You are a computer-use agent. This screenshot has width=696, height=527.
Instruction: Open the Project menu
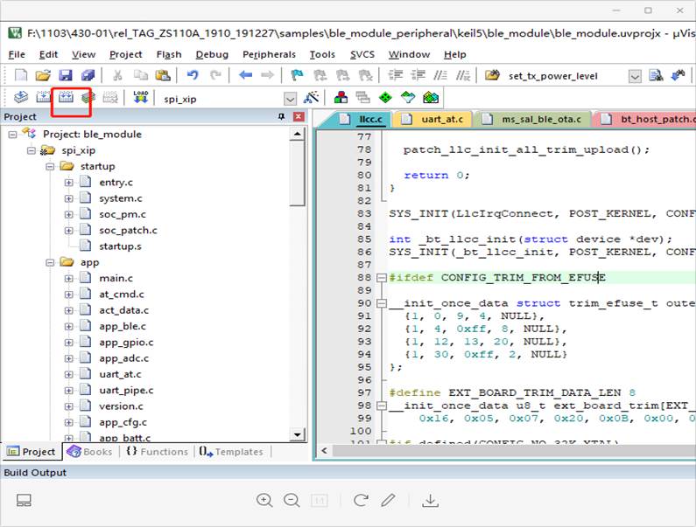125,54
